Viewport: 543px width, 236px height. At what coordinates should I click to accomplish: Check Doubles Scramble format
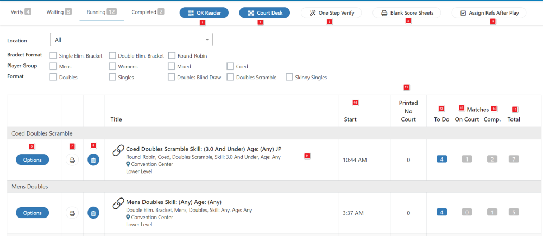[x=230, y=77]
